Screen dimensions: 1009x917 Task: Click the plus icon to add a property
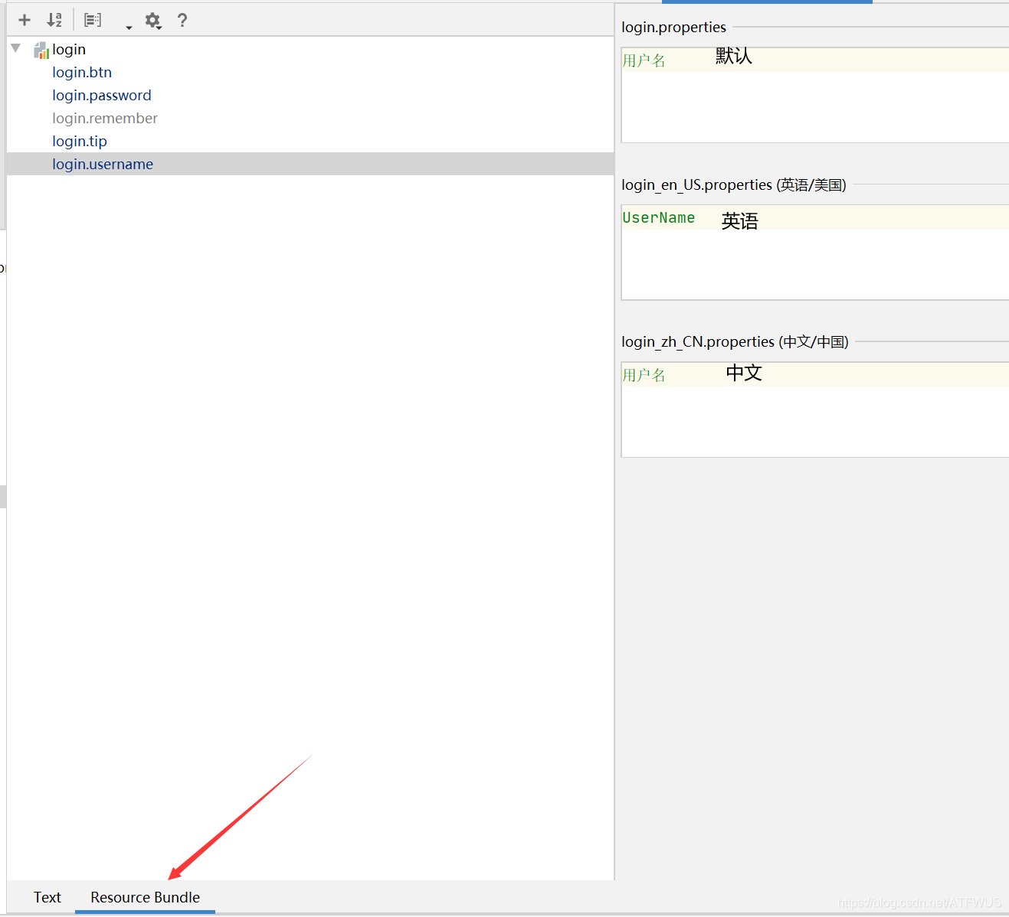pyautogui.click(x=25, y=20)
